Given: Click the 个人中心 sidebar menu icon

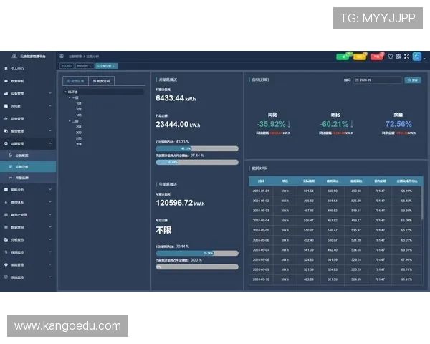Looking at the screenshot, I should pos(6,68).
